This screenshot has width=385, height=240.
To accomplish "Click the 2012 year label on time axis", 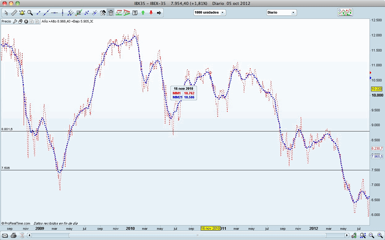I will pos(314,229).
